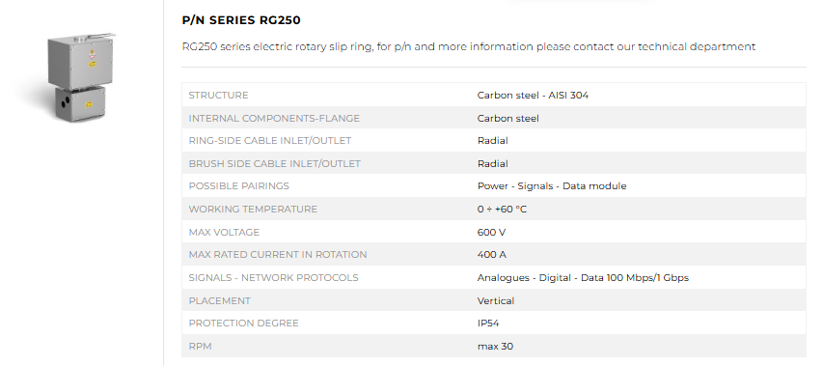Click the 400 A current value

(492, 255)
